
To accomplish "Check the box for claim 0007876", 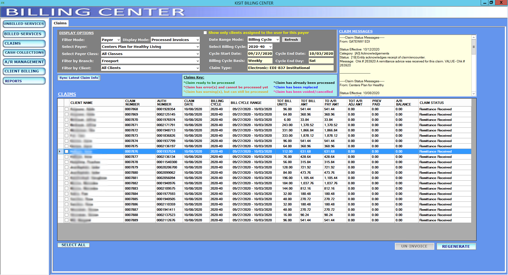I will pyautogui.click(x=67, y=152).
